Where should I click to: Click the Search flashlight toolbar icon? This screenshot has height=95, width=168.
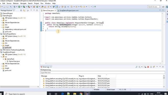48,7
